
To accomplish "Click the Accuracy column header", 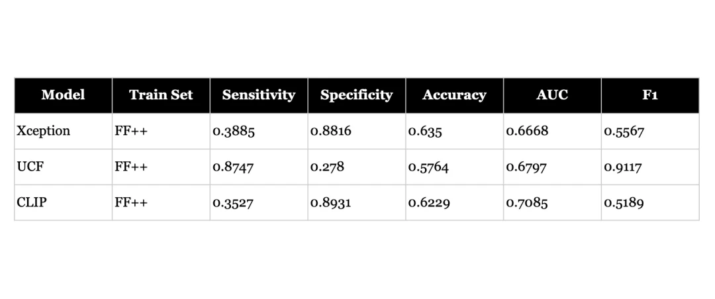I will (x=454, y=95).
